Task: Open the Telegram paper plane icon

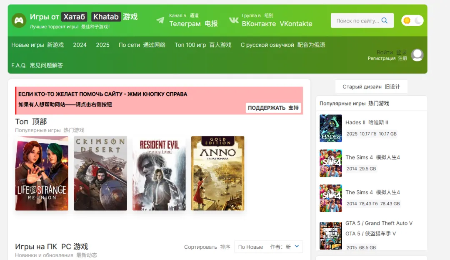Action: pos(160,20)
